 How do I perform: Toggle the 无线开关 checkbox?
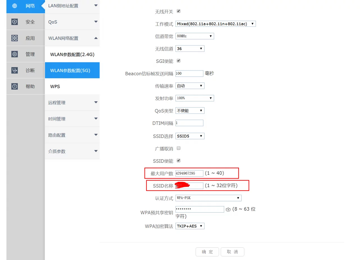coord(178,11)
